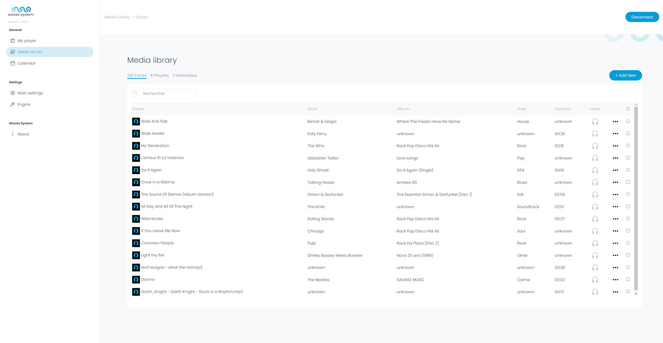Listen to Wild Horses via headphones icon
The width and height of the screenshot is (663, 343).
point(595,219)
